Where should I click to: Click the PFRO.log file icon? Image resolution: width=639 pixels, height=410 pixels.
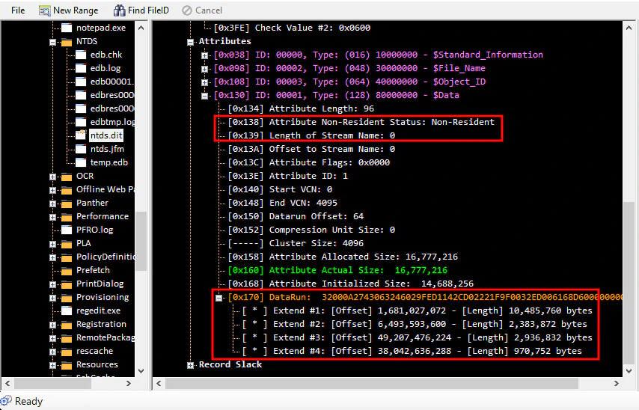point(67,230)
